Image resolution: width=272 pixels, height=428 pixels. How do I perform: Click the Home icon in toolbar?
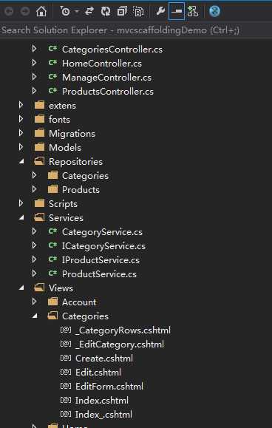coord(41,12)
